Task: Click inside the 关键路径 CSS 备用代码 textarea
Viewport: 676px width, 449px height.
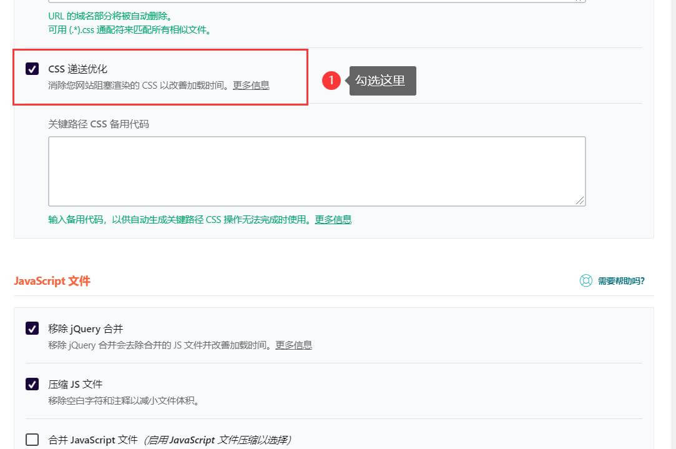Action: [317, 171]
